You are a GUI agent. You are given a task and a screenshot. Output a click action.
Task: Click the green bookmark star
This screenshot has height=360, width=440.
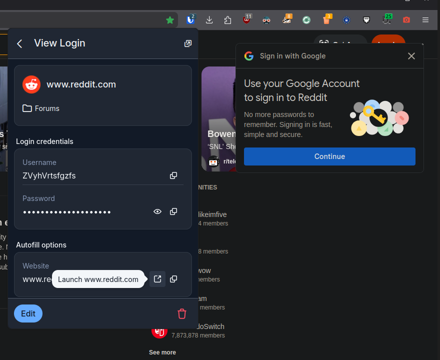point(170,20)
